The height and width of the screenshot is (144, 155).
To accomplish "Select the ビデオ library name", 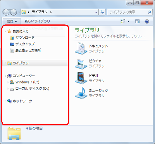I will pos(94,76).
